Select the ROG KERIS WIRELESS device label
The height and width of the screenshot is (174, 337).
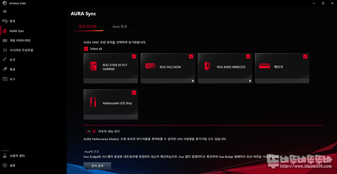tap(231, 67)
